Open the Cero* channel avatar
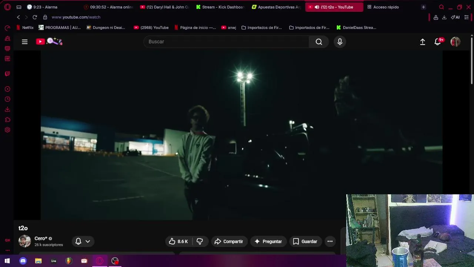The height and width of the screenshot is (267, 474). pos(25,241)
